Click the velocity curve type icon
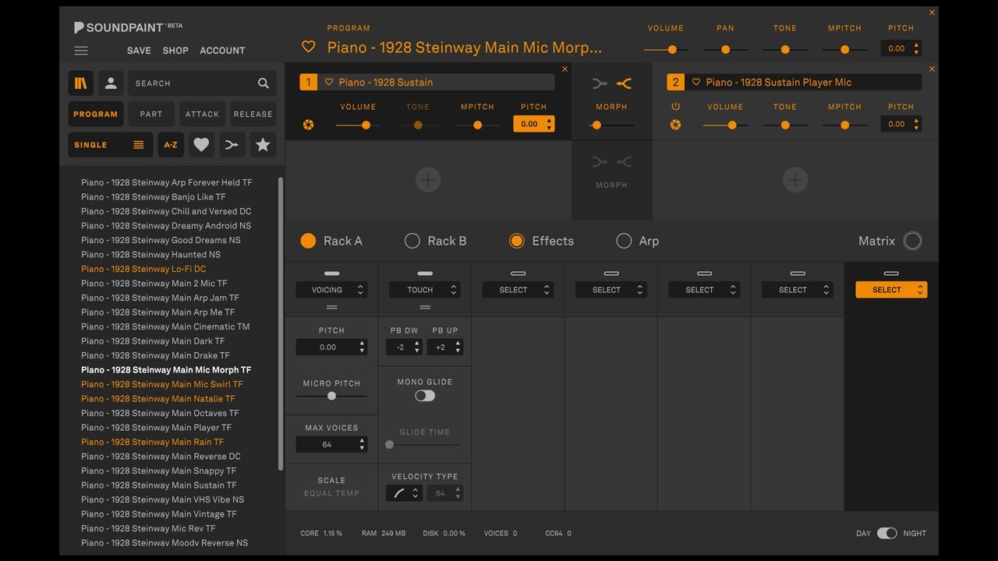The image size is (998, 561). pyautogui.click(x=399, y=493)
